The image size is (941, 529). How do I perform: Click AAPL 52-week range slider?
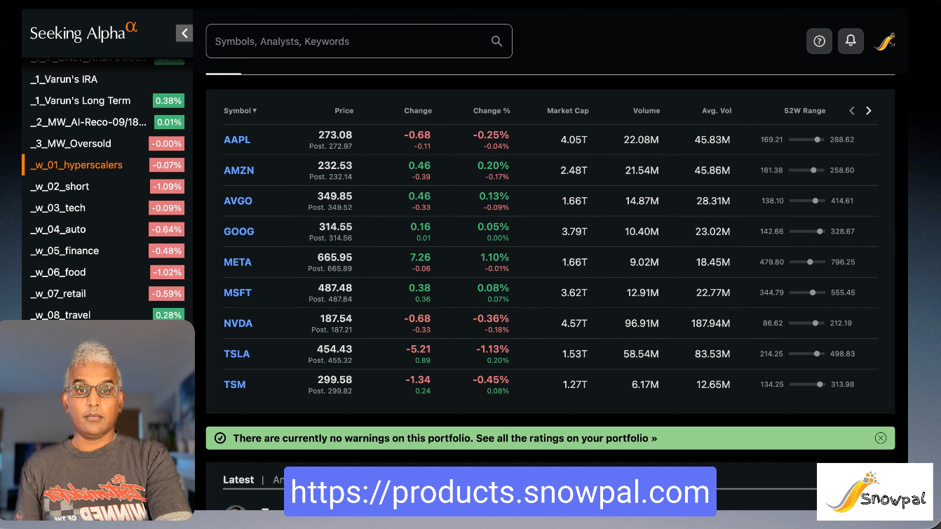click(807, 140)
